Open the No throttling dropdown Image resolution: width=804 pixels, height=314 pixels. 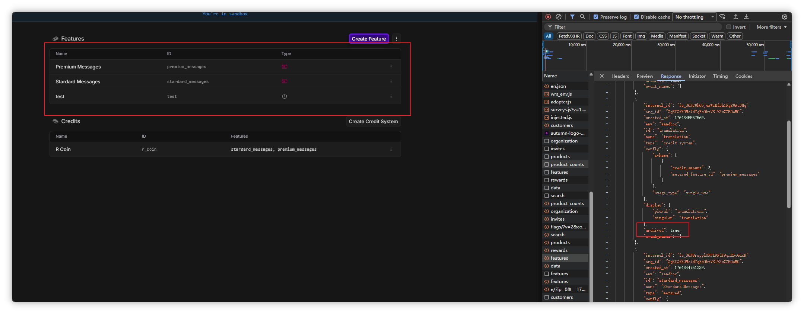pos(695,17)
